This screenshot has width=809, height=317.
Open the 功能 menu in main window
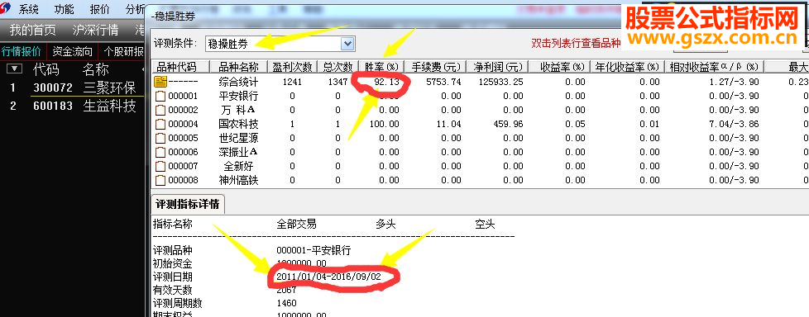click(x=64, y=9)
